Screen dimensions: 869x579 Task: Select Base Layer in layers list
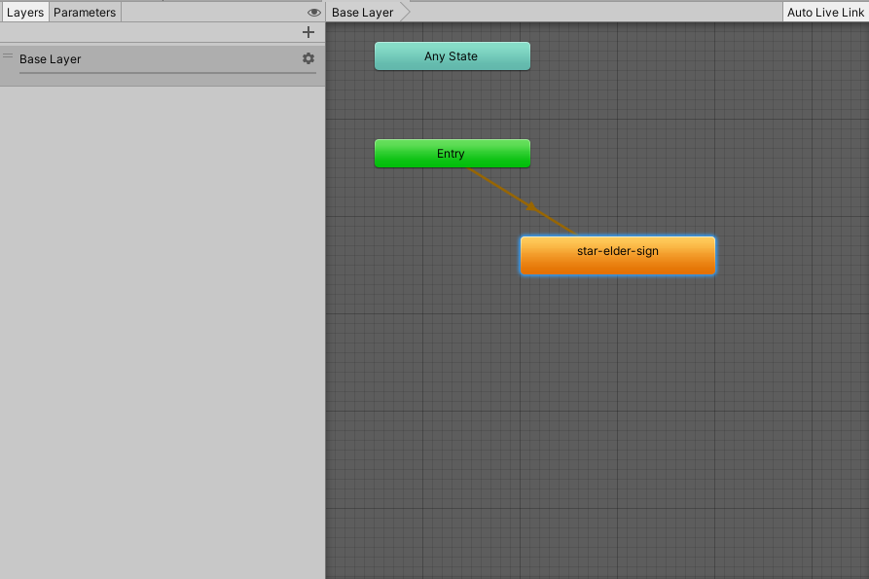click(162, 65)
